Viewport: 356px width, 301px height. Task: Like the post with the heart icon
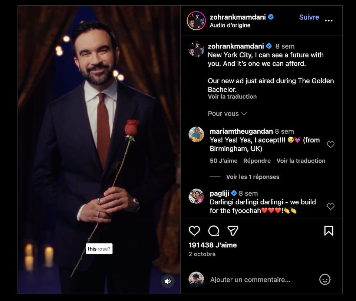point(194,231)
